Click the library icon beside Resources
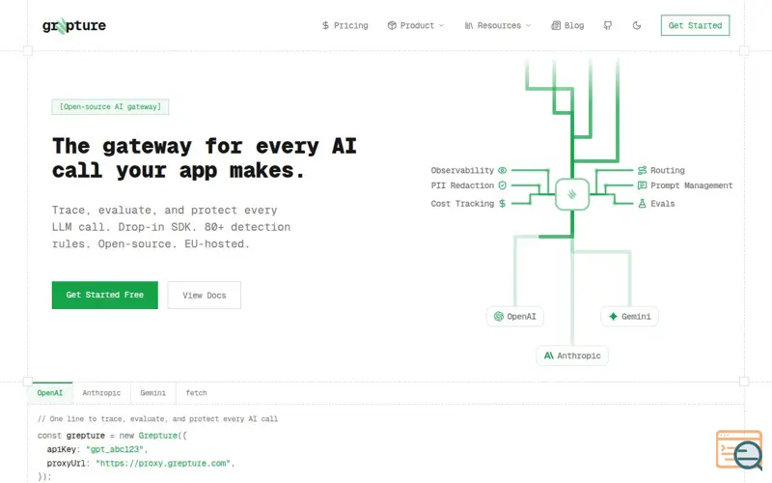The height and width of the screenshot is (483, 772). point(469,26)
